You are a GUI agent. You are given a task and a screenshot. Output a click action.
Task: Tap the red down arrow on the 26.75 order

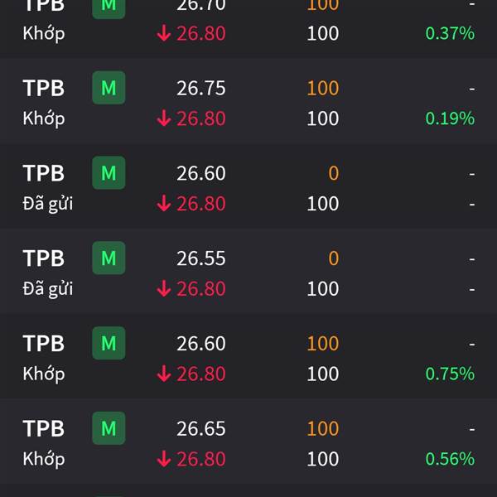(164, 118)
